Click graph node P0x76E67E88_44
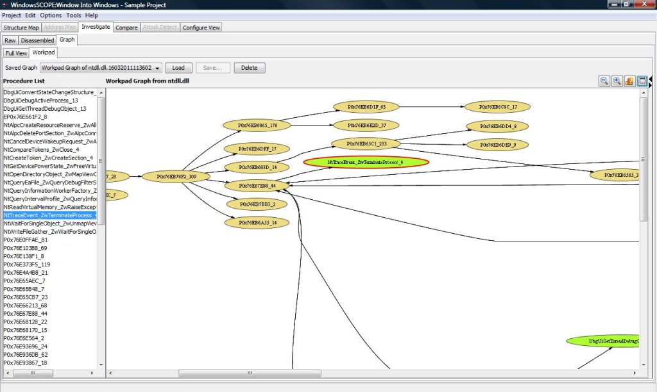 click(257, 186)
